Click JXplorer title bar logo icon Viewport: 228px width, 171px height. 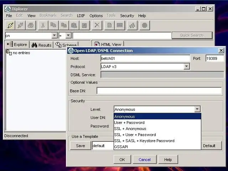[x=7, y=9]
